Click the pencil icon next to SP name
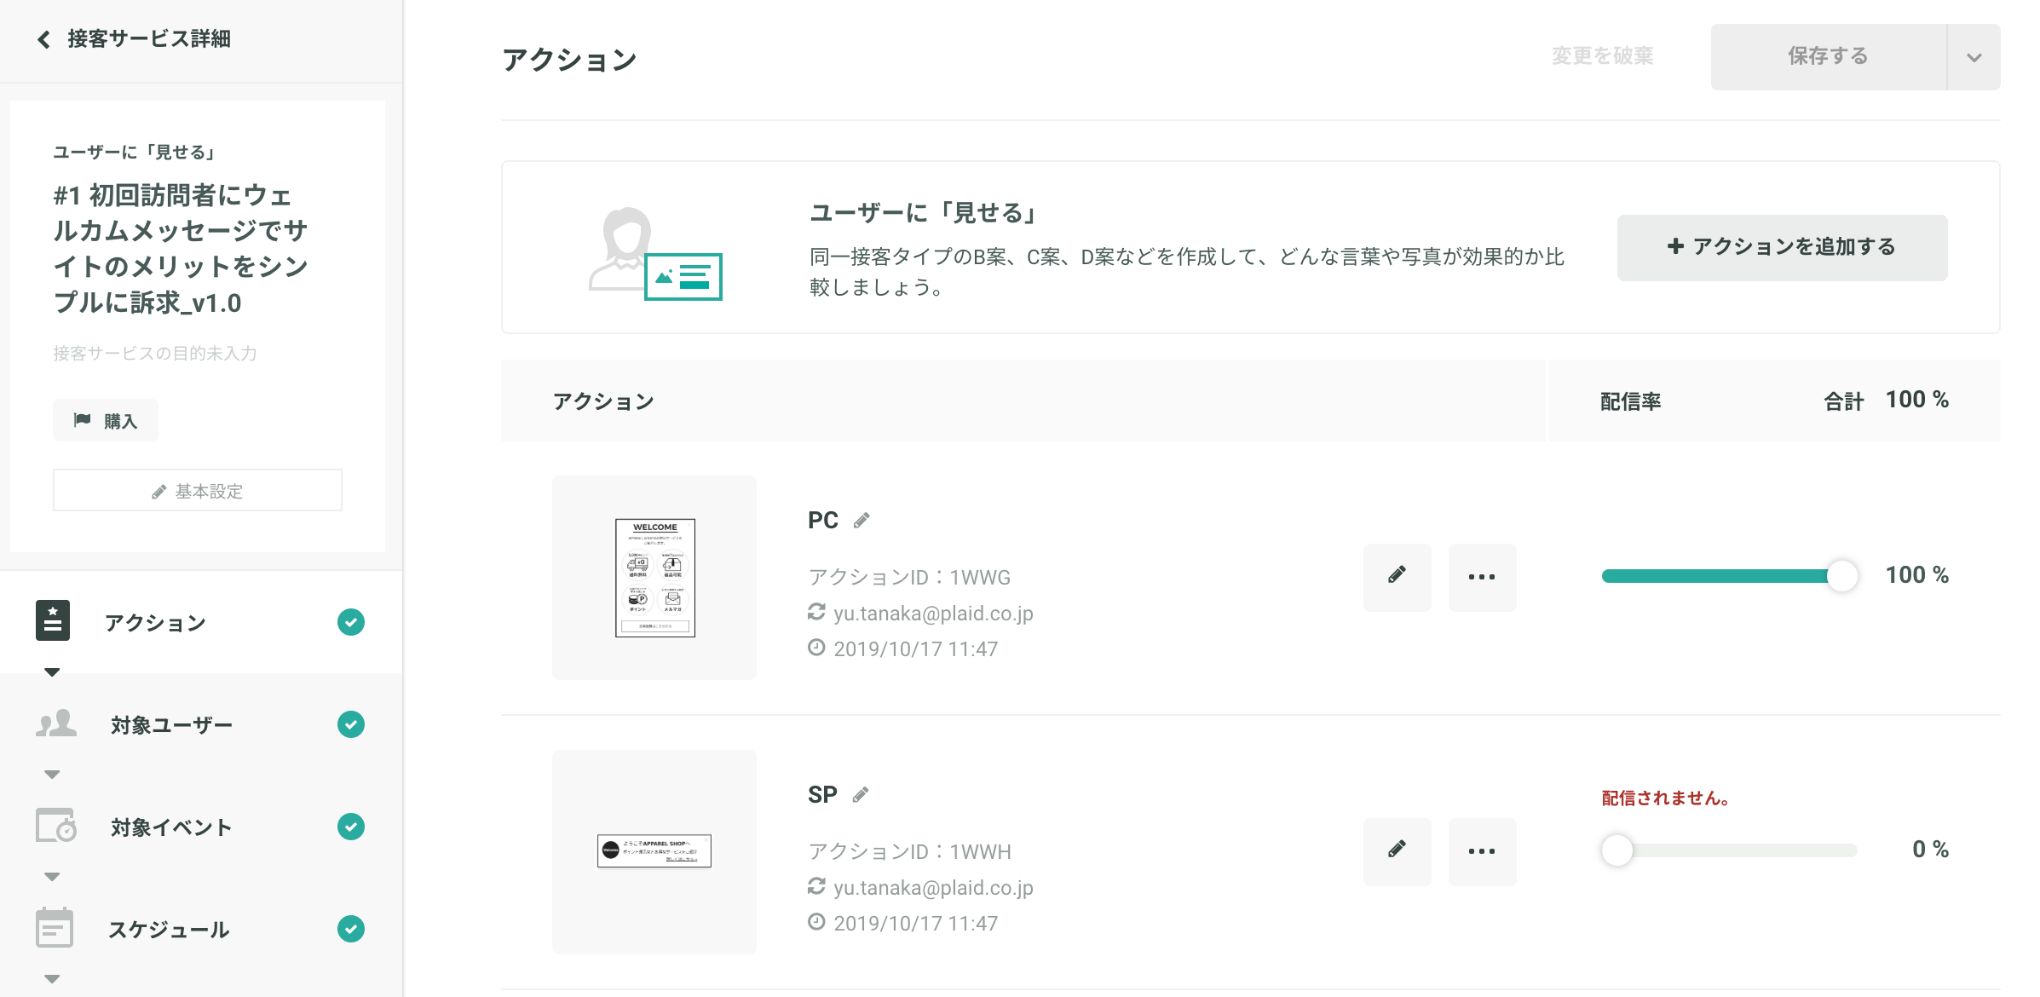 point(861,795)
